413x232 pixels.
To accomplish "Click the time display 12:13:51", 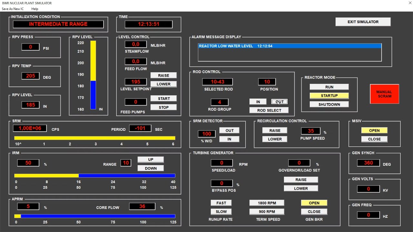I will click(x=149, y=24).
